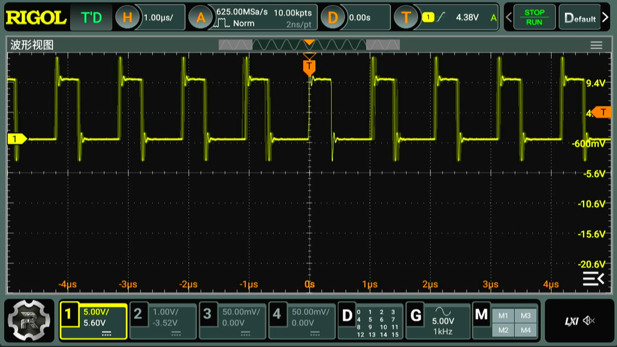The height and width of the screenshot is (347, 617).
Task: Open the T trigger settings icon
Action: pos(406,17)
